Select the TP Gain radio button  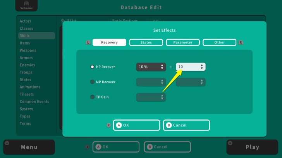click(x=92, y=97)
